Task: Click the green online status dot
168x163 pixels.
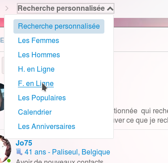Action: point(9,161)
